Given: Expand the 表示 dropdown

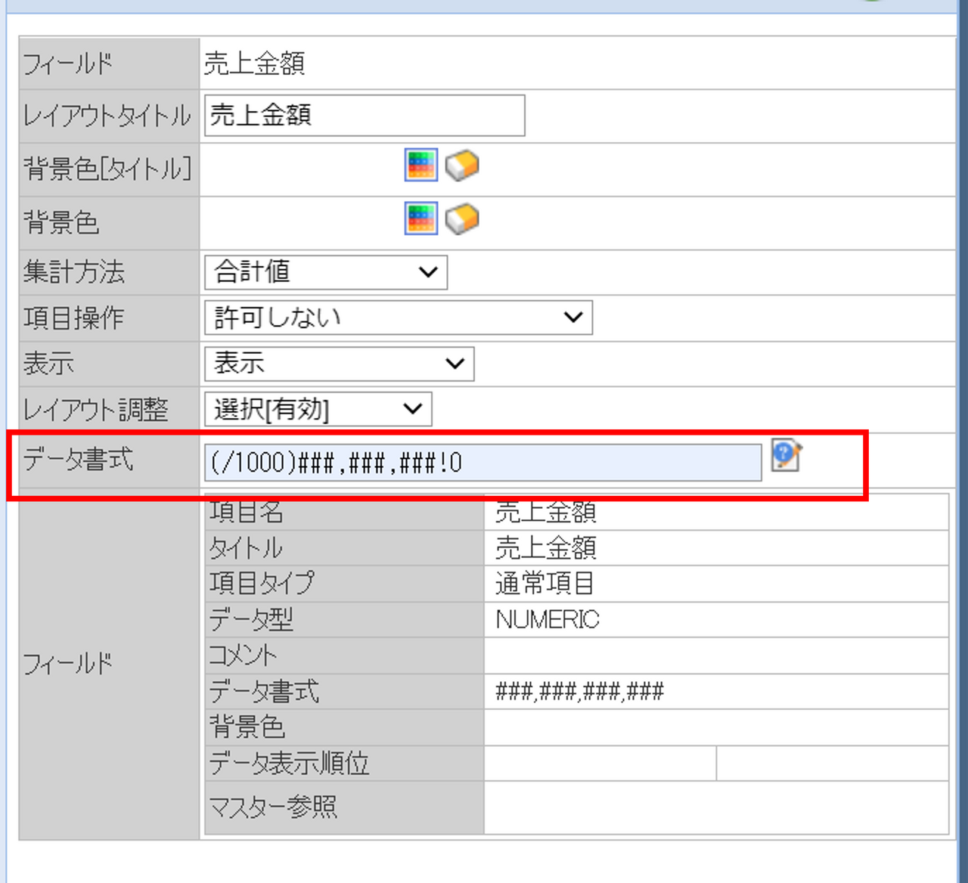Looking at the screenshot, I should click(x=339, y=364).
